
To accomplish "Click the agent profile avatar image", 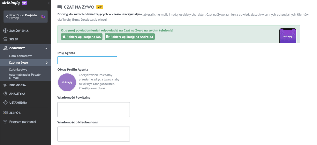I will coord(67,82).
